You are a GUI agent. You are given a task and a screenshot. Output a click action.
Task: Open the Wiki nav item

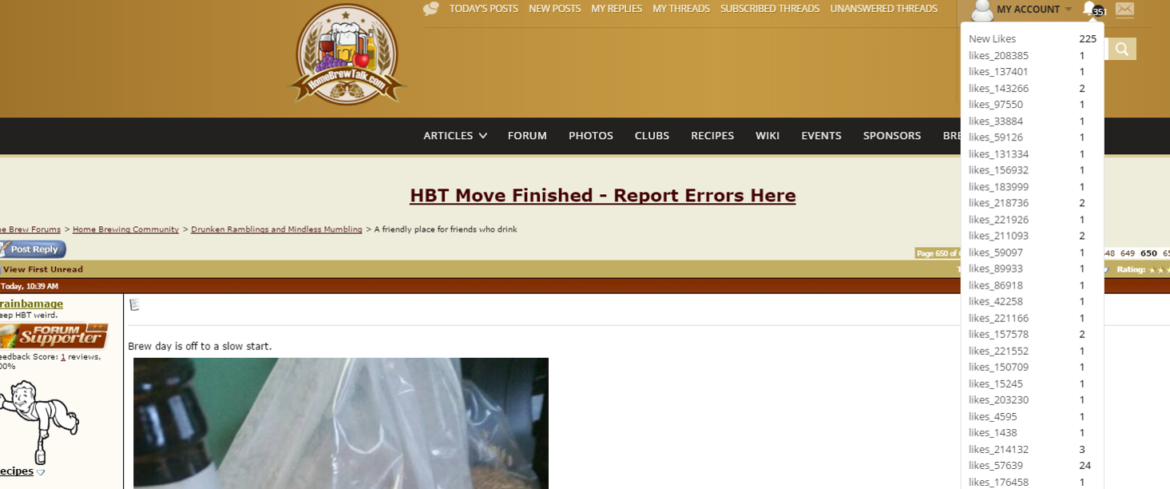point(767,136)
